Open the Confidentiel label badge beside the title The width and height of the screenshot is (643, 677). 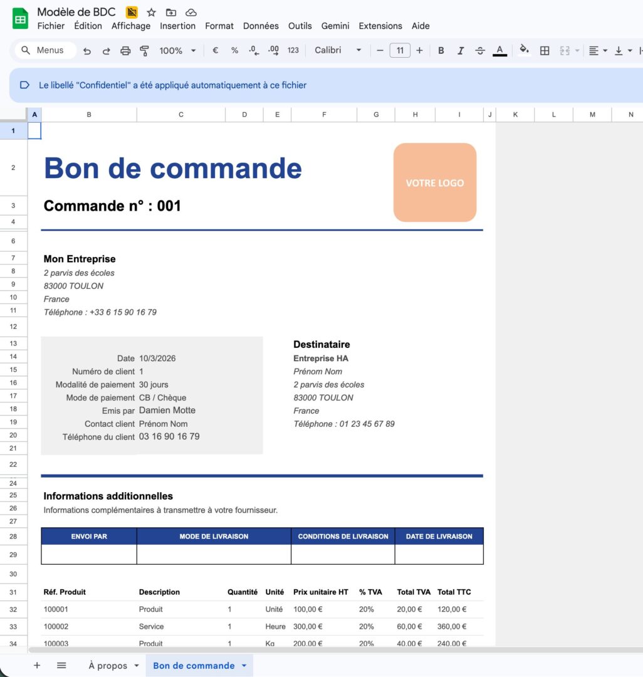click(132, 12)
